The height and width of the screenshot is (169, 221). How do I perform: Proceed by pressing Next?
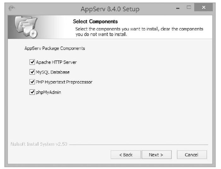tap(156, 155)
